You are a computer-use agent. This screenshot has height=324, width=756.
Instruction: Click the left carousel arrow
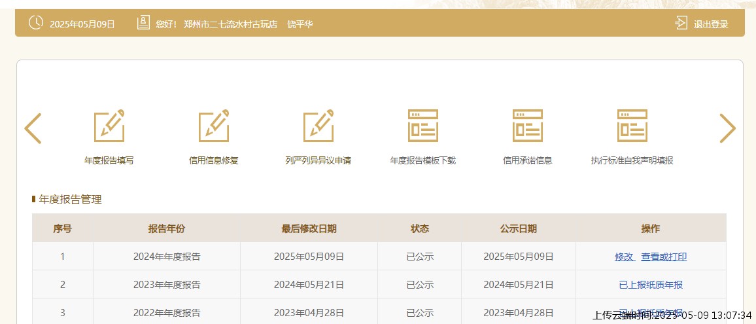pos(33,128)
